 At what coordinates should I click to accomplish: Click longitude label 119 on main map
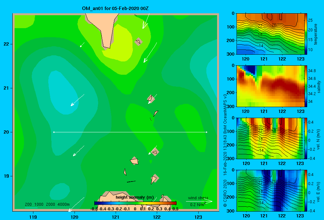[33, 217]
